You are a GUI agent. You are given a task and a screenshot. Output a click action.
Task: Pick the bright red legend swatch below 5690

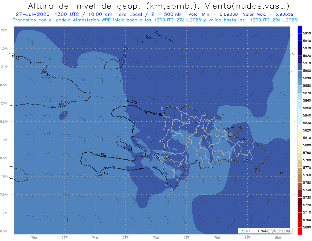pyautogui.click(x=300, y=231)
